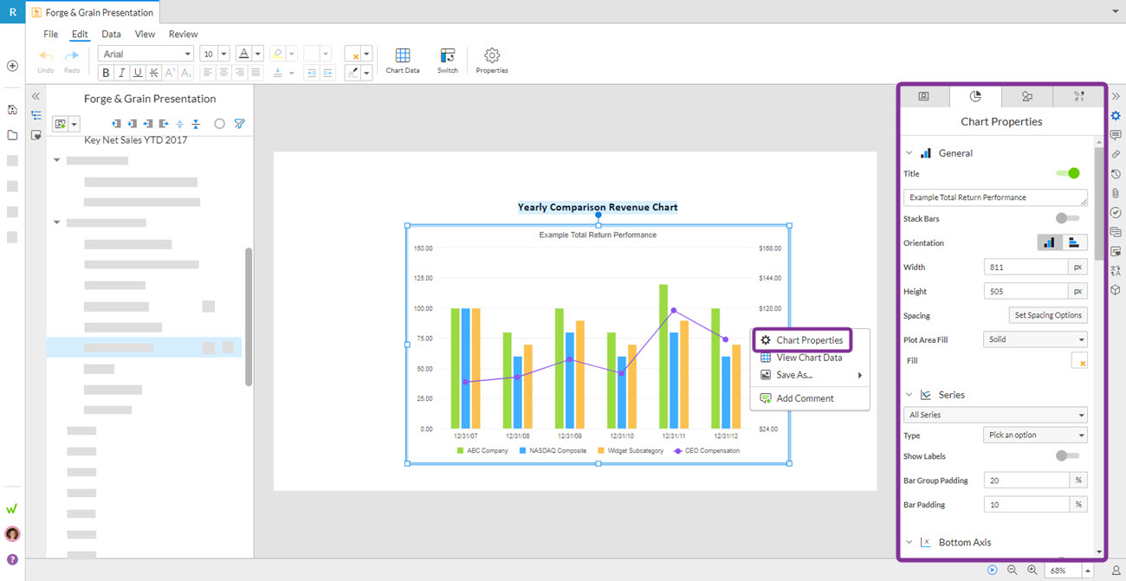
Task: Open the Review menu
Action: point(183,34)
